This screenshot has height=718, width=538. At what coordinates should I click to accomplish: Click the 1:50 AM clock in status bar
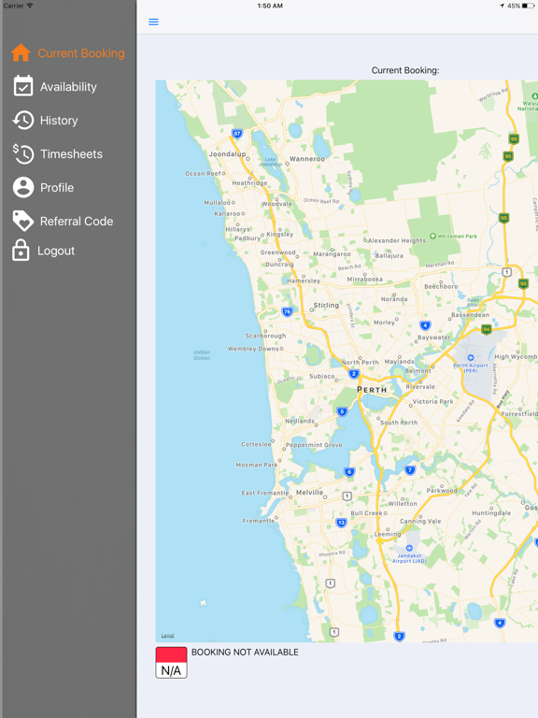[270, 6]
